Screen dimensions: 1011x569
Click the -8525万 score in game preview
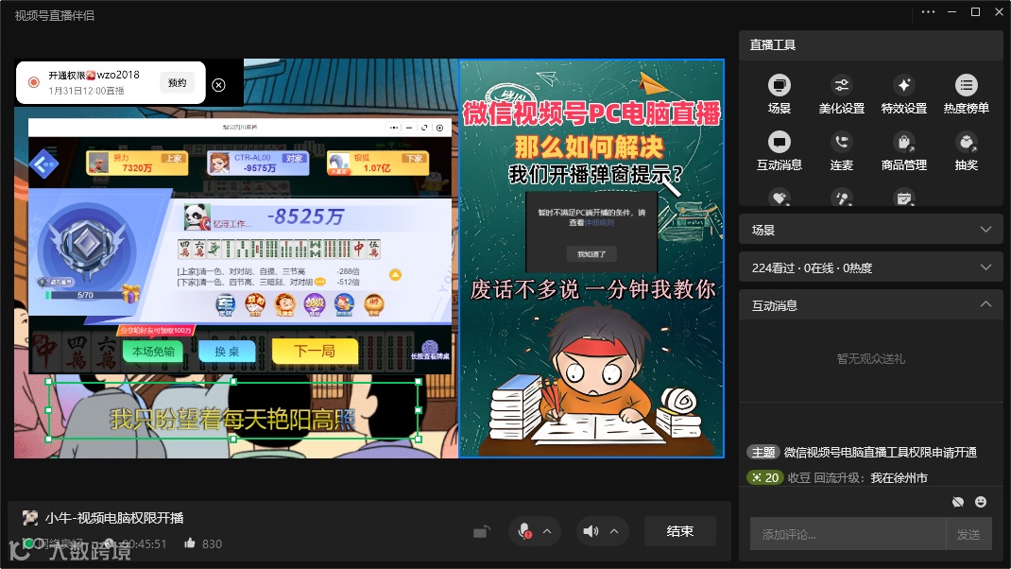[305, 216]
